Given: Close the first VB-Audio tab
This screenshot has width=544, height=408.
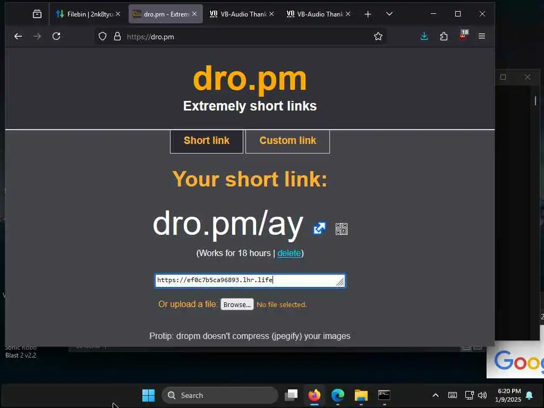Looking at the screenshot, I should [271, 14].
